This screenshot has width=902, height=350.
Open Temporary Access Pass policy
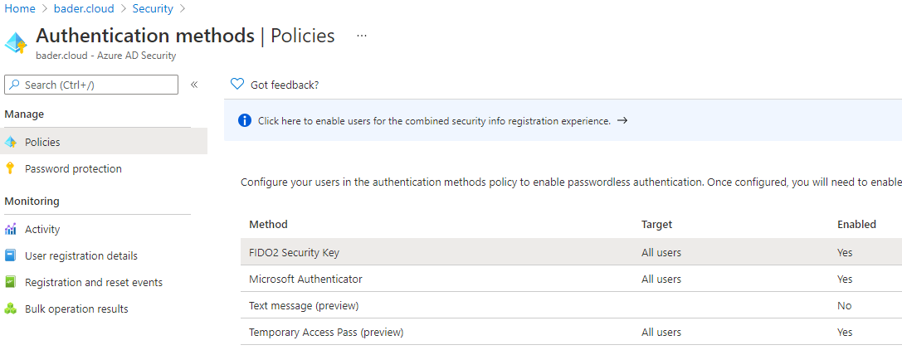point(326,332)
